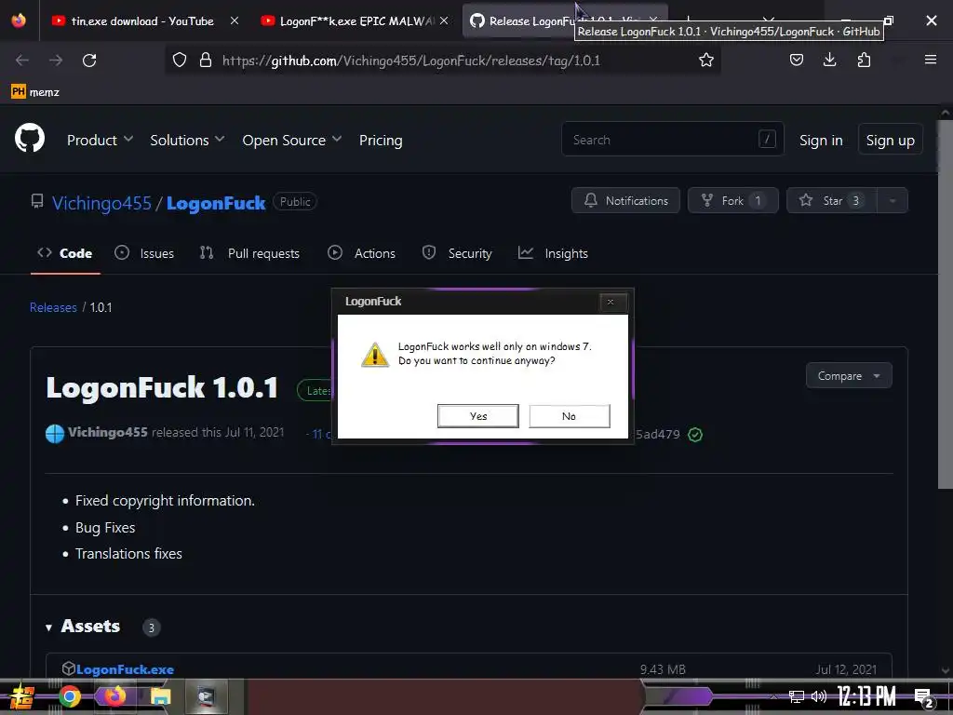Focus the GitHub search field

672,140
